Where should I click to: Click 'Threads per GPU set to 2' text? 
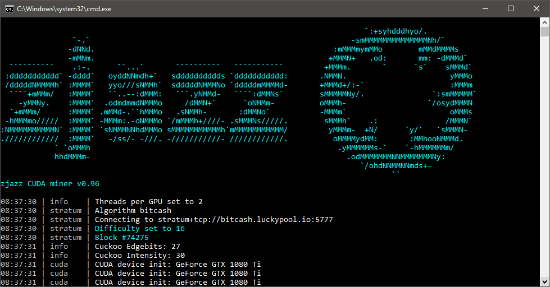(x=149, y=202)
